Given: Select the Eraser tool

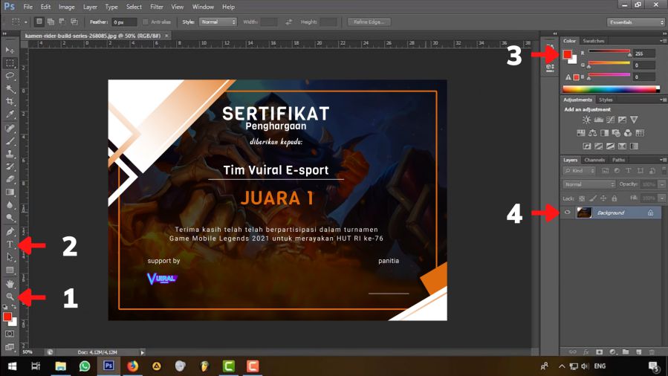Looking at the screenshot, I should (x=10, y=179).
